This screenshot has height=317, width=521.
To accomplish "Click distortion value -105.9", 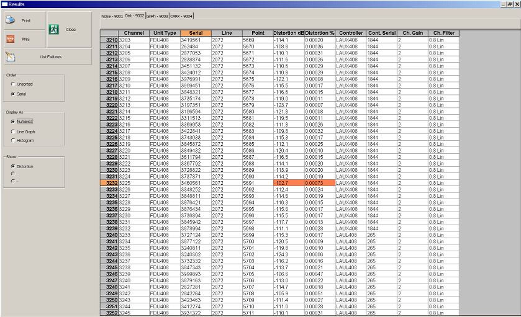I will tap(289, 293).
